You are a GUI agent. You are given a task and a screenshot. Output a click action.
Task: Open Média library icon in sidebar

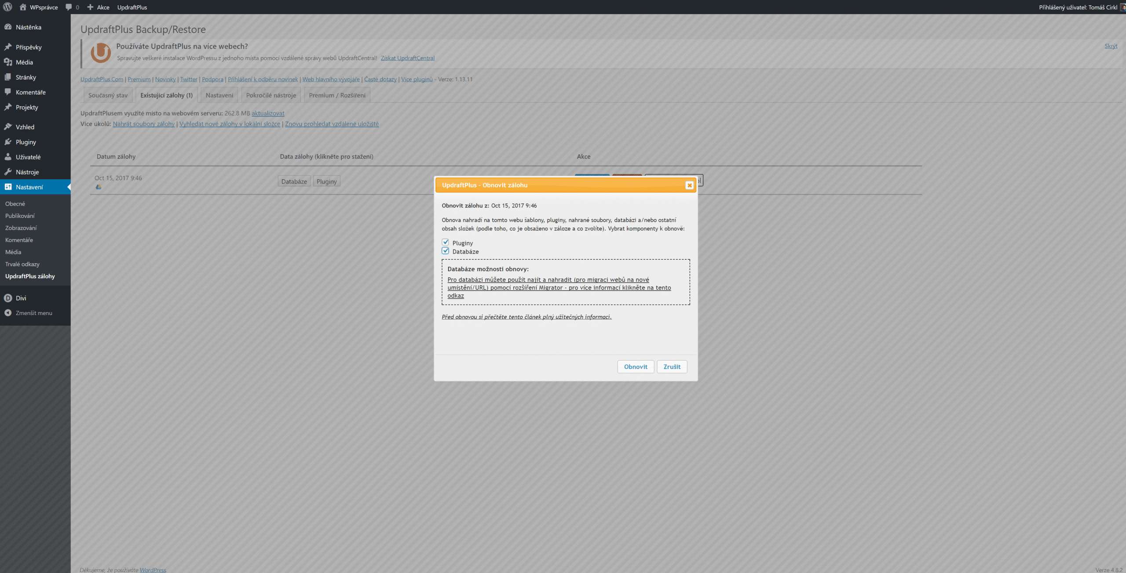[x=8, y=62]
